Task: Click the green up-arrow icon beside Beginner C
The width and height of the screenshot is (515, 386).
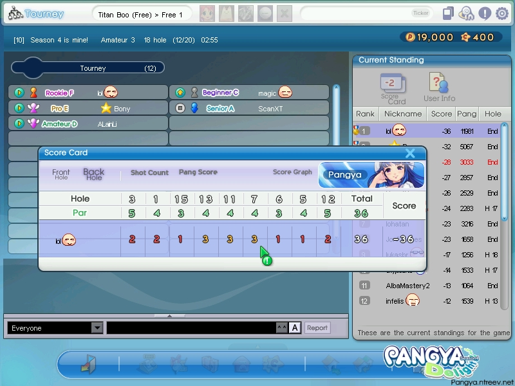Action: [x=180, y=93]
